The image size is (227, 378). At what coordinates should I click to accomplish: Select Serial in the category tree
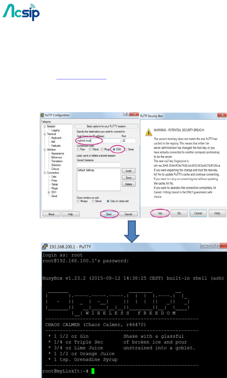(54, 196)
